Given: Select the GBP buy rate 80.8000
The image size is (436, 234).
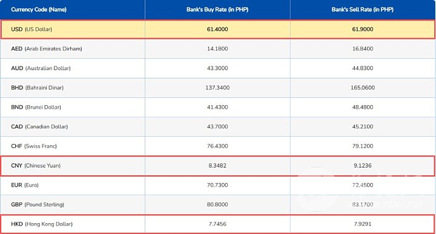Looking at the screenshot, I should click(217, 204).
